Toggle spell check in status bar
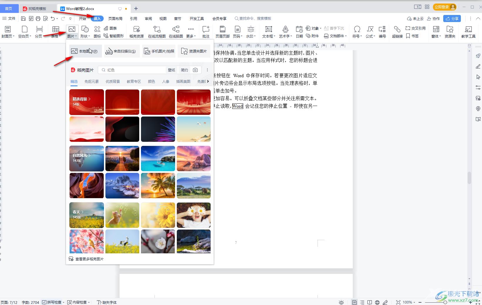Viewport: 482px width, 305px height. (53, 302)
